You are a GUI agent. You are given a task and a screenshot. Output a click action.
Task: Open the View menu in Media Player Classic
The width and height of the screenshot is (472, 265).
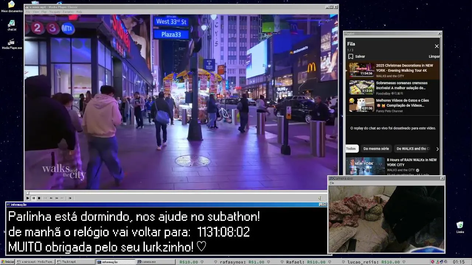[x=36, y=12]
